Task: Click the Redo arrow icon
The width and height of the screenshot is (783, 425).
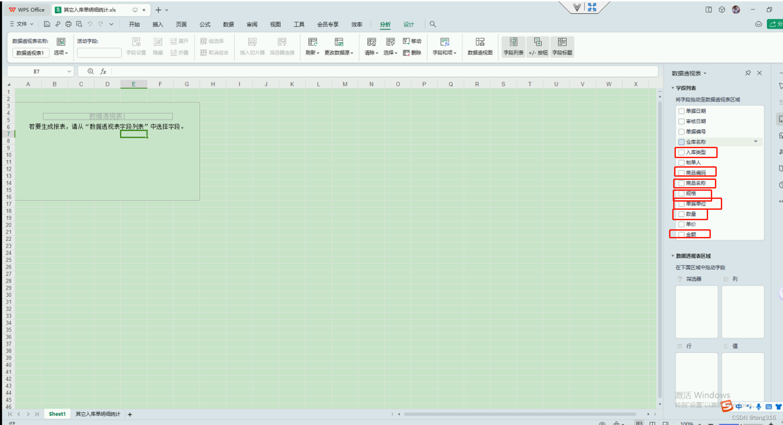Action: click(x=101, y=24)
